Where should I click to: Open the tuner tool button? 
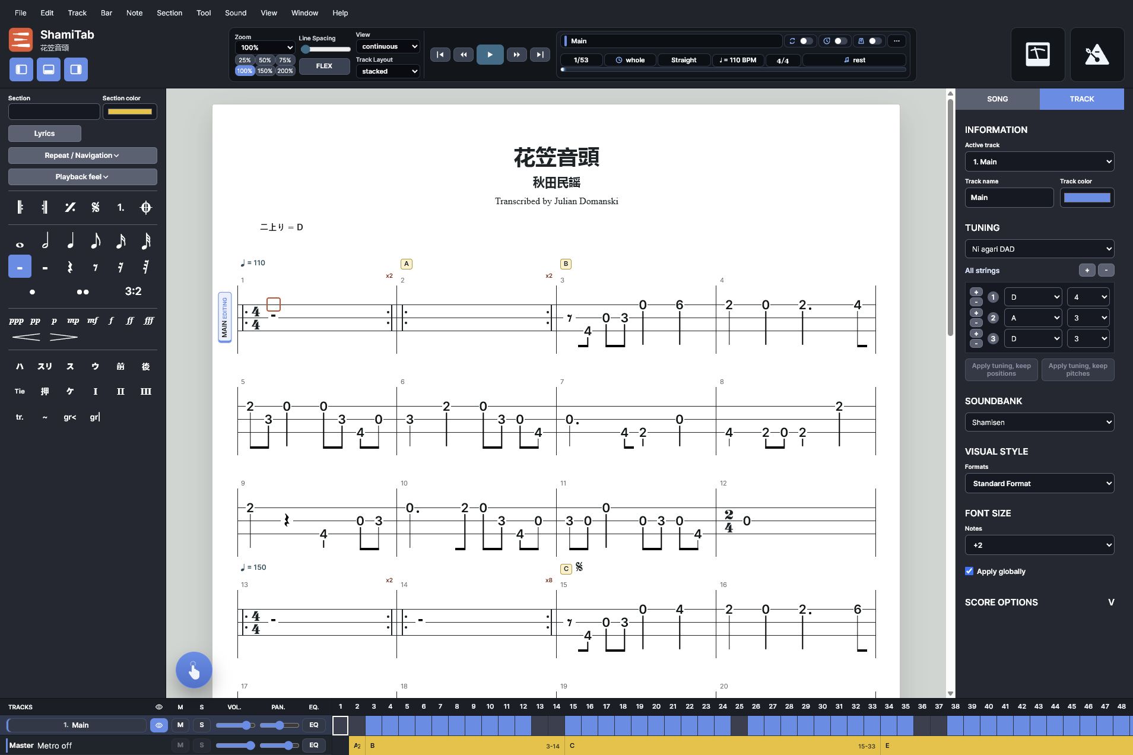point(1037,55)
